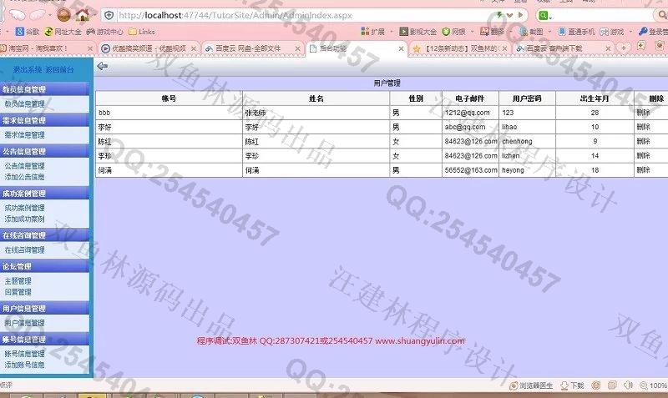Open the address bar history dropdown chevron
668x398 pixels.
(x=509, y=15)
